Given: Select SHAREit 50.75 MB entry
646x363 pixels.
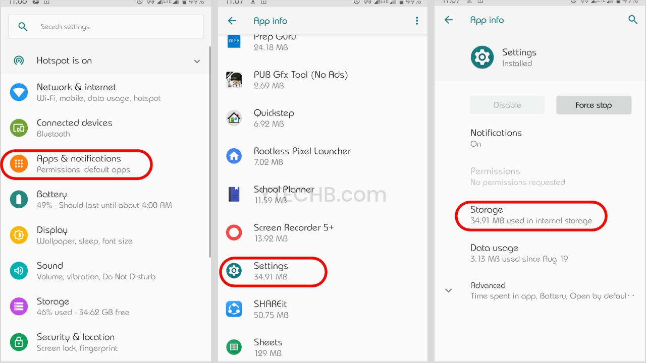Looking at the screenshot, I should point(322,309).
